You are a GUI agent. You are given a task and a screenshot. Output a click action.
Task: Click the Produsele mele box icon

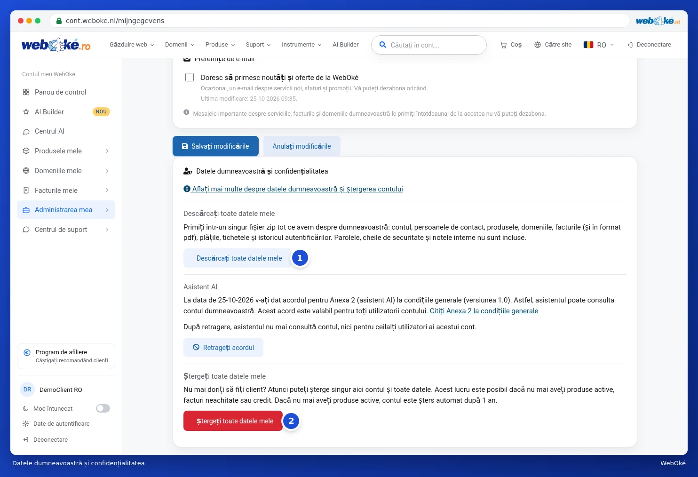(26, 151)
